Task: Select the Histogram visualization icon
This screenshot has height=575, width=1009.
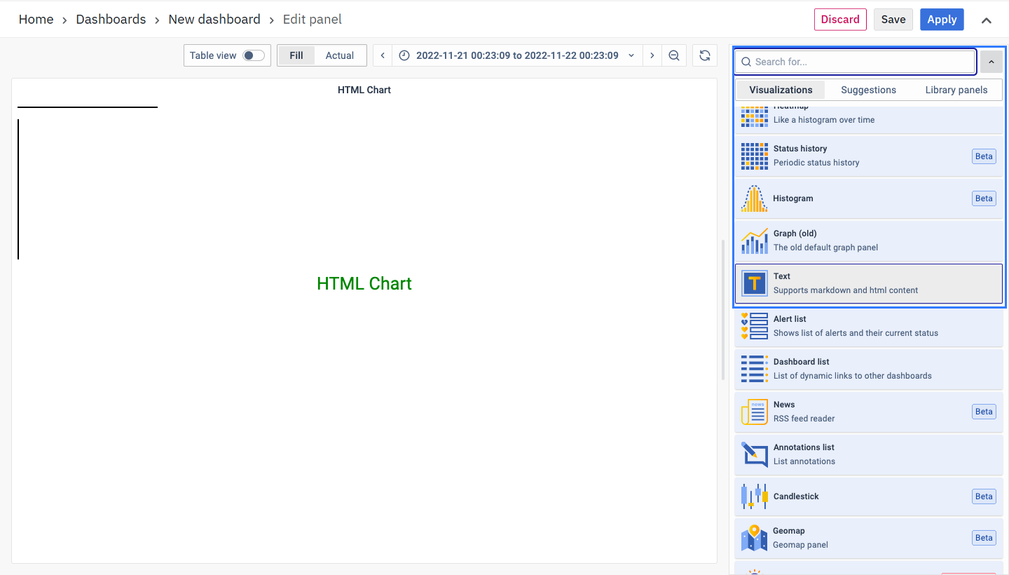Action: click(x=755, y=198)
